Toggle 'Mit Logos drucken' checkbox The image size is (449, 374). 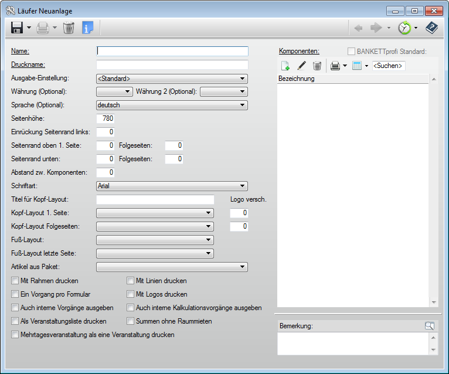pos(131,294)
